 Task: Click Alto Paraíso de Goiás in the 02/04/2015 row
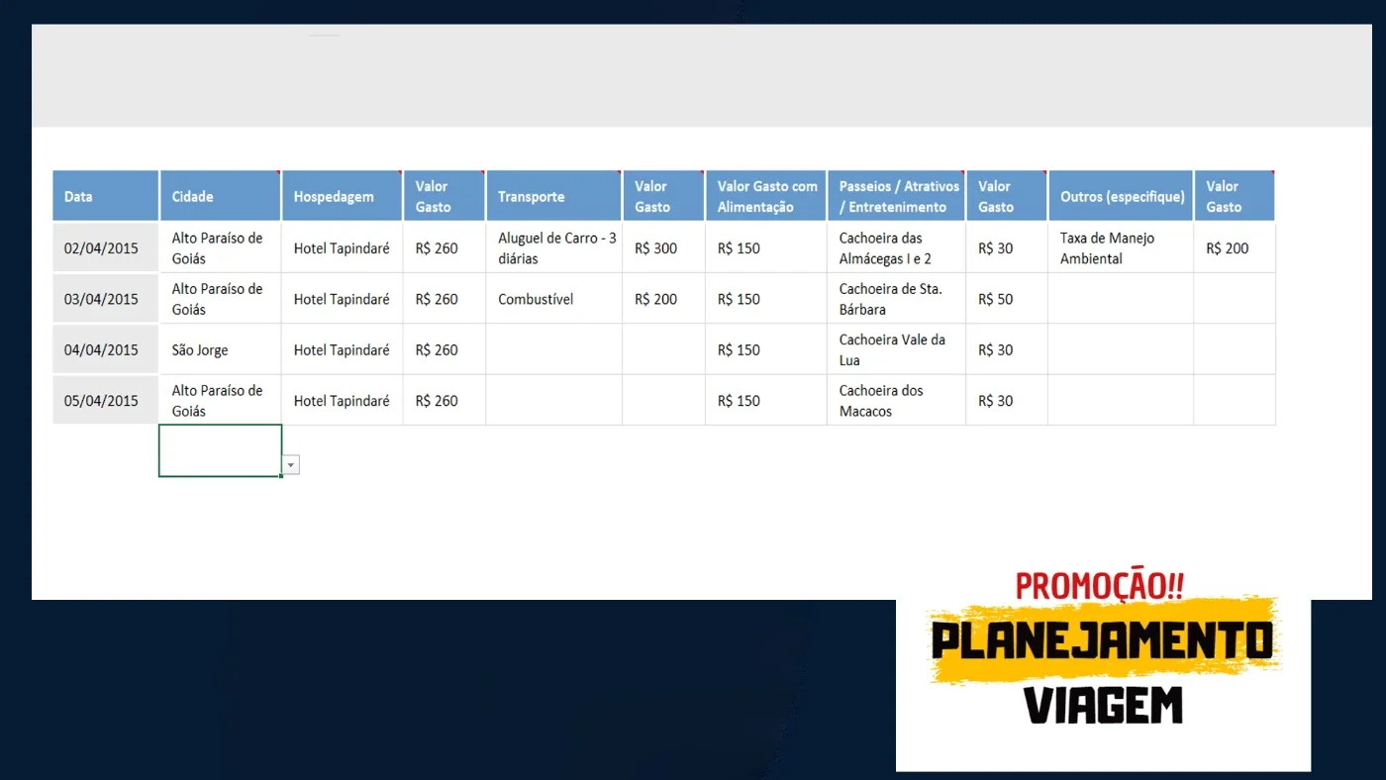[221, 247]
